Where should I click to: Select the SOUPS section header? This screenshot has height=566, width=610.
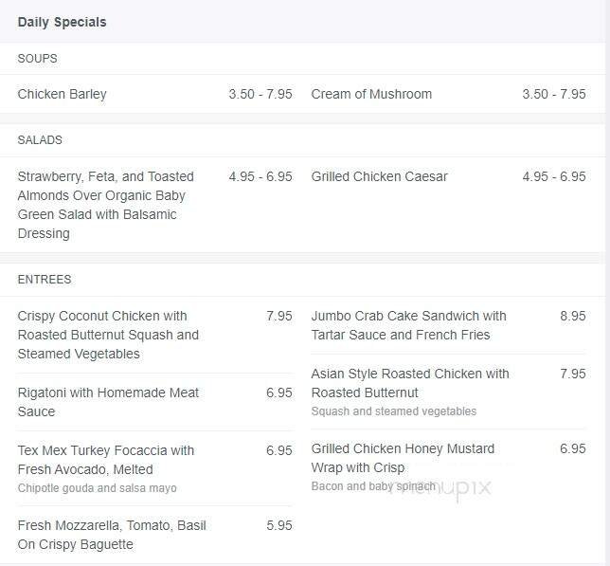pyautogui.click(x=37, y=59)
